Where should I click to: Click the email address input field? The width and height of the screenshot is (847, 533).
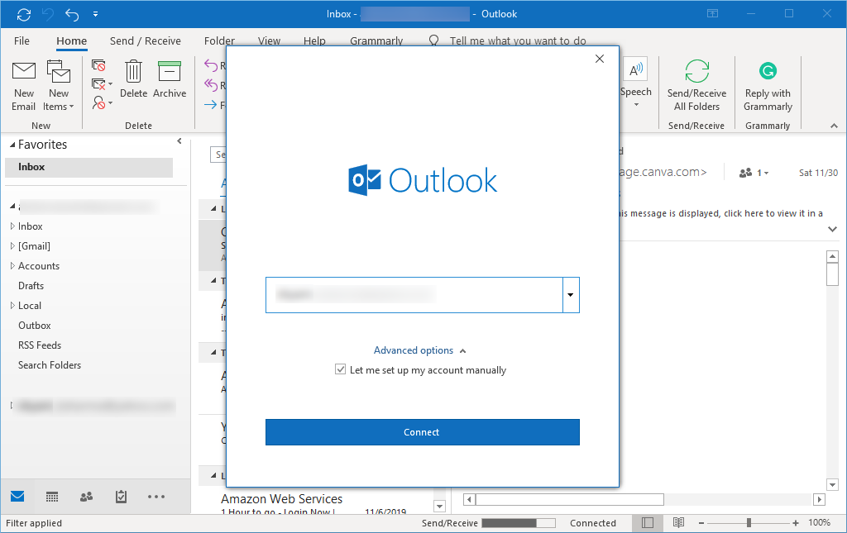[414, 295]
